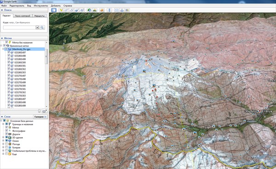Open the Инструменты menu
Screen dimensions: 276x169
coord(40,6)
